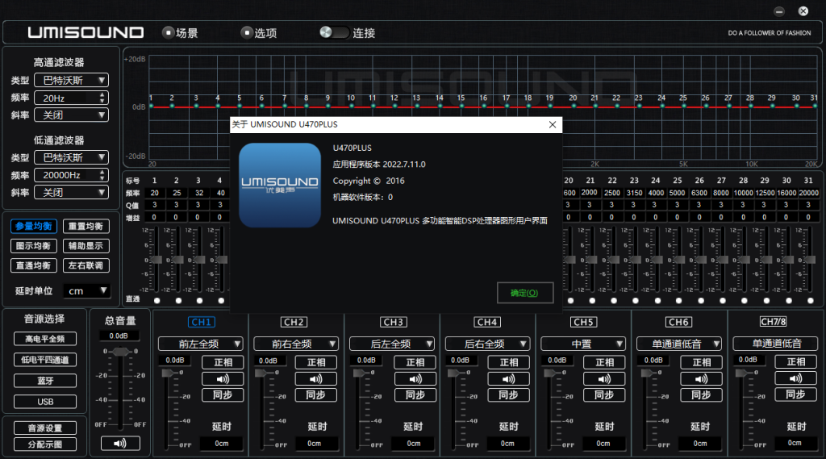This screenshot has width=826, height=459.
Task: Open CH2 前右全频 channel type dropdown
Action: point(295,344)
